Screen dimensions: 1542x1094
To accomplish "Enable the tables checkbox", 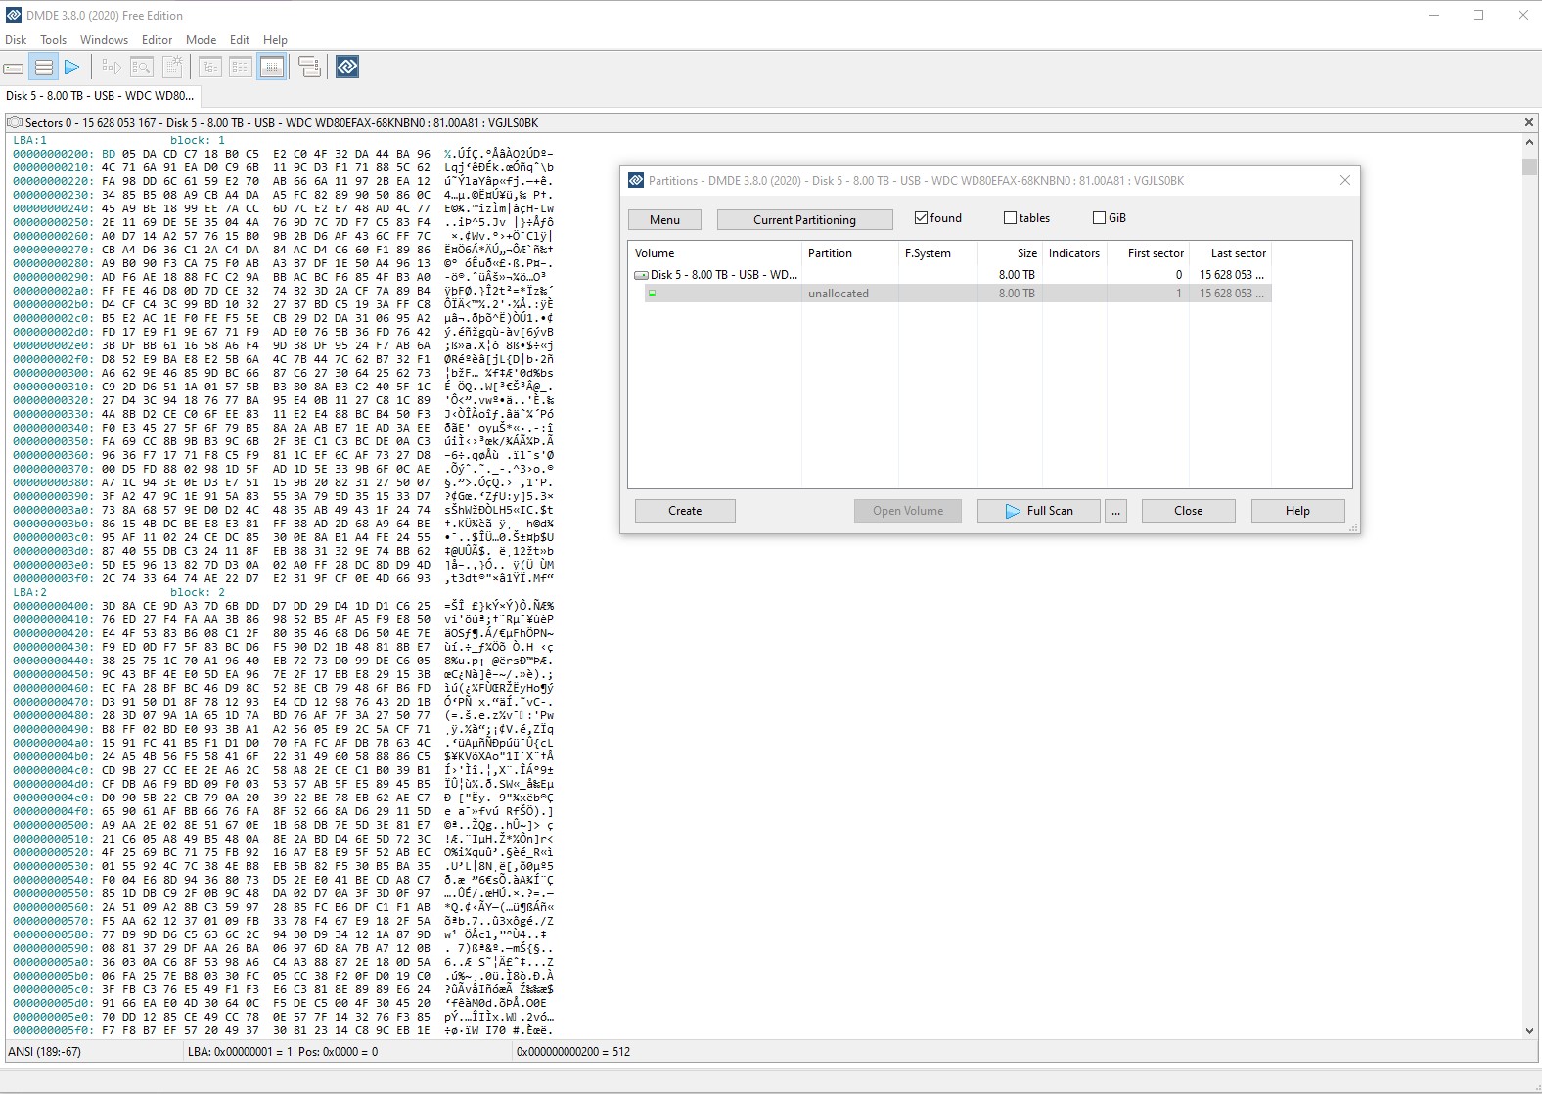I will pos(1010,218).
